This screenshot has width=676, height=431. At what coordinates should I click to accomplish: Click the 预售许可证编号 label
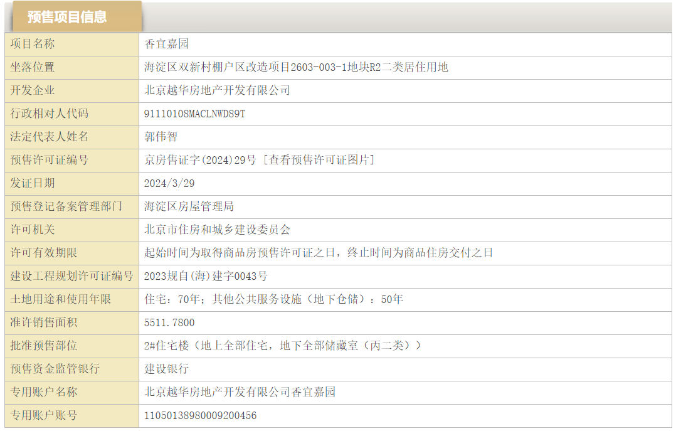tap(49, 160)
